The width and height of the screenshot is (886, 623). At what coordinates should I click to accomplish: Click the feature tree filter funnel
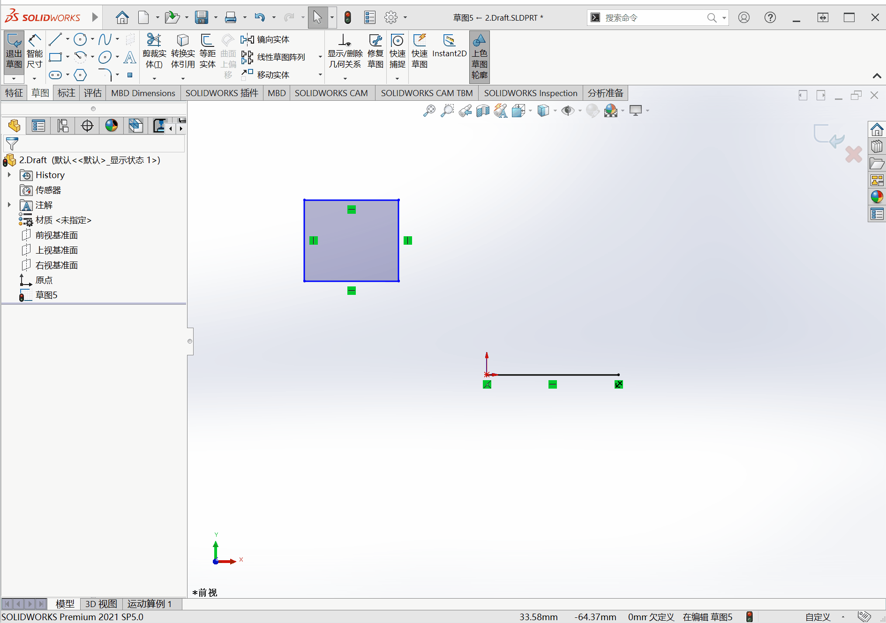(x=12, y=144)
